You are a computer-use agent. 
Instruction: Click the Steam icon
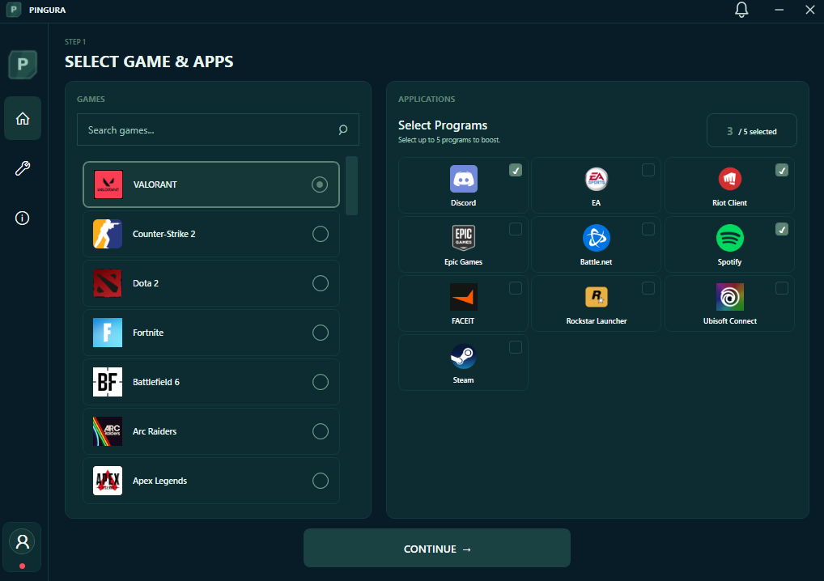pyautogui.click(x=464, y=356)
